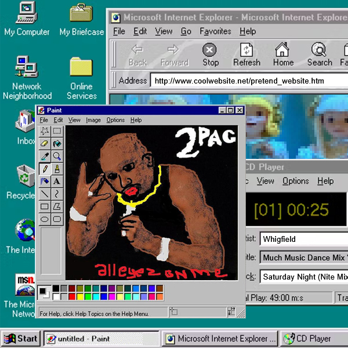The width and height of the screenshot is (348, 348).
Task: Open the Options menu in CD Player
Action: (x=295, y=181)
